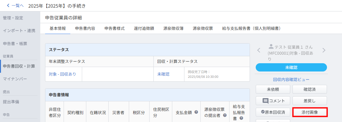Click the employee person icon

point(271,46)
